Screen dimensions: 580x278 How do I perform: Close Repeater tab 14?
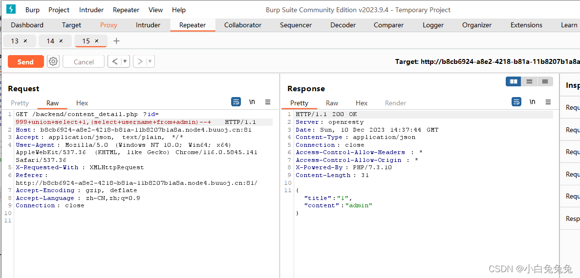[61, 41]
